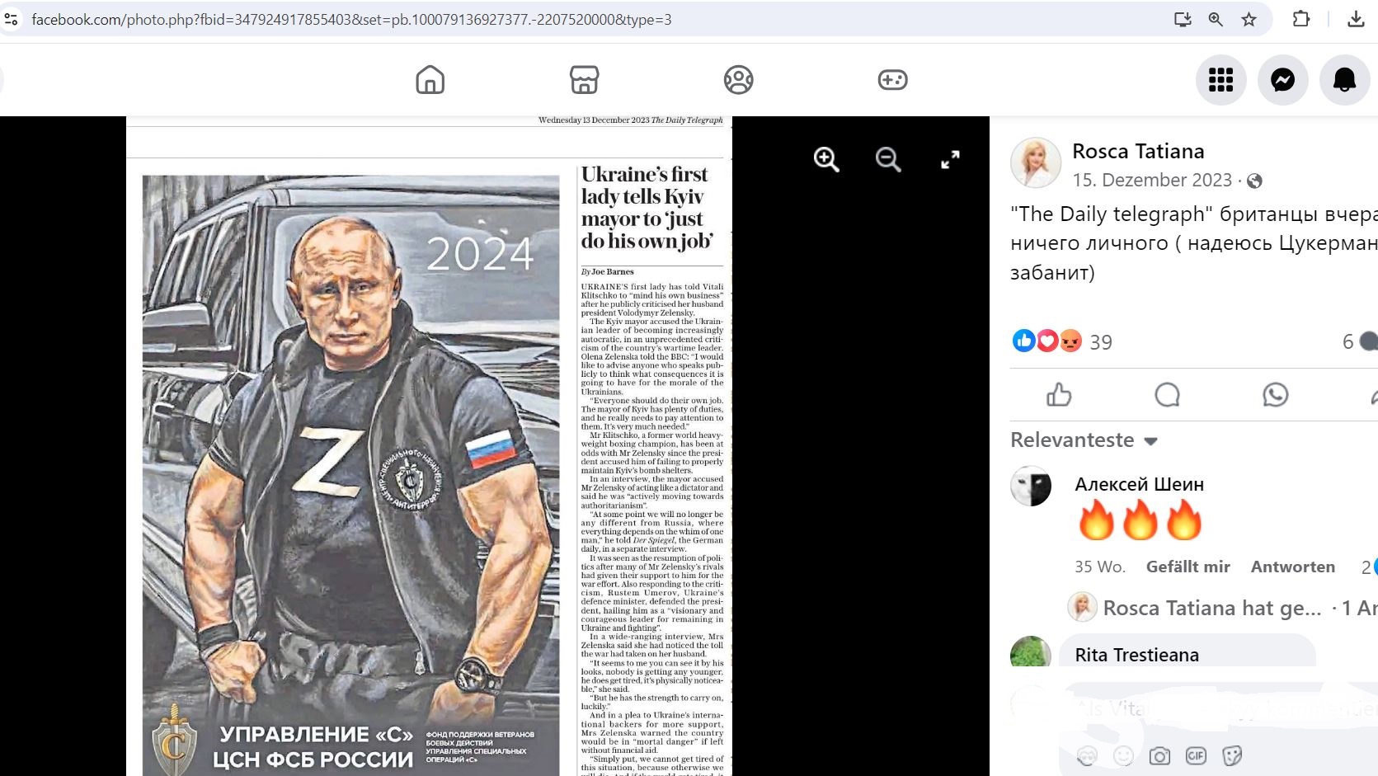Image resolution: width=1378 pixels, height=776 pixels.
Task: Bookmark this page with the star icon
Action: [x=1249, y=19]
